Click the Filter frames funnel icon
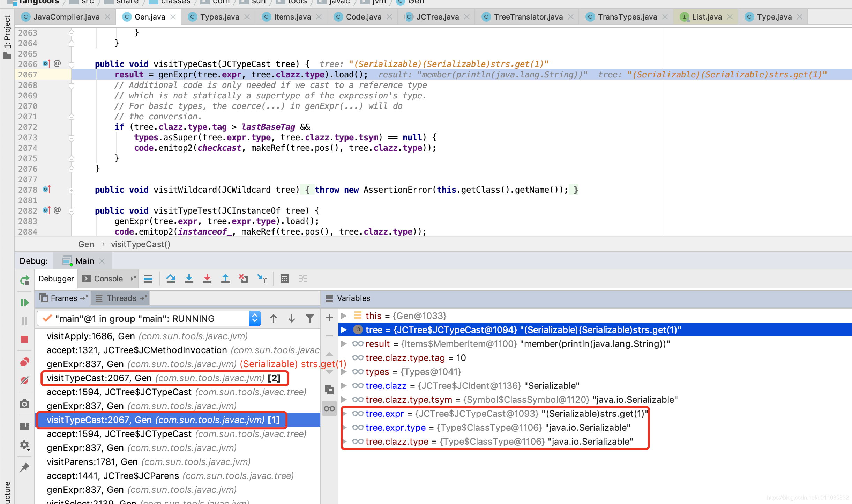This screenshot has height=504, width=852. [x=309, y=318]
